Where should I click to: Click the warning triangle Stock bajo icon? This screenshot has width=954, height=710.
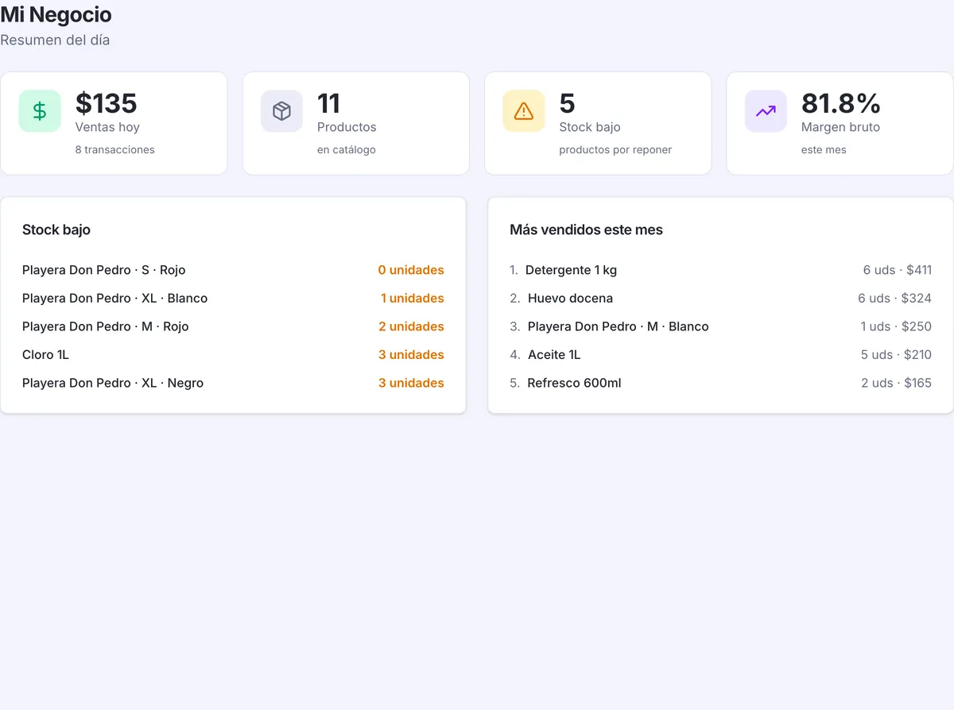(x=524, y=111)
